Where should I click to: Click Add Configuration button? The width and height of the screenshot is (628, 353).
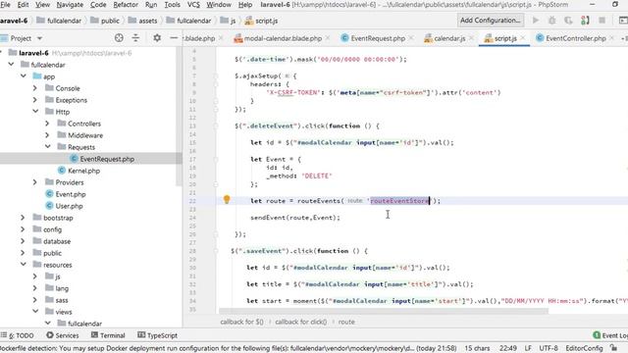[490, 20]
